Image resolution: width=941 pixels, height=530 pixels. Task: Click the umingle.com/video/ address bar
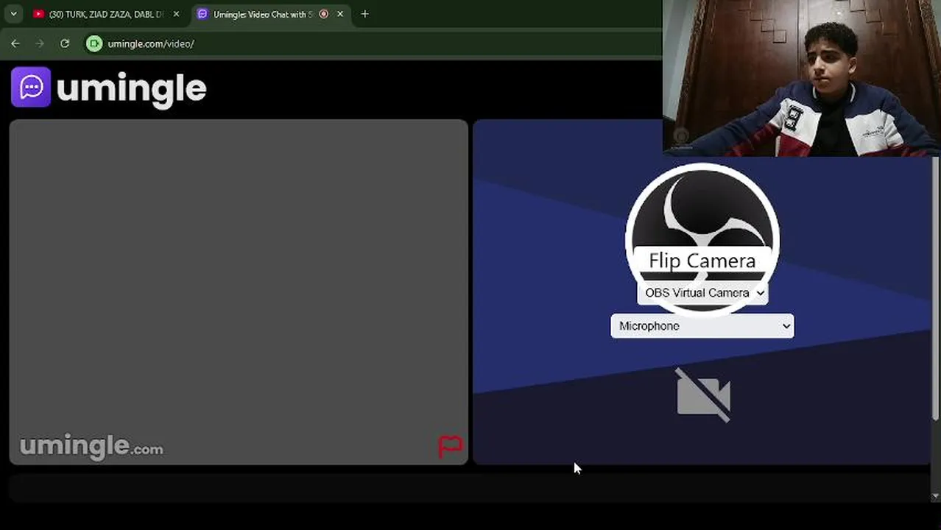(151, 43)
